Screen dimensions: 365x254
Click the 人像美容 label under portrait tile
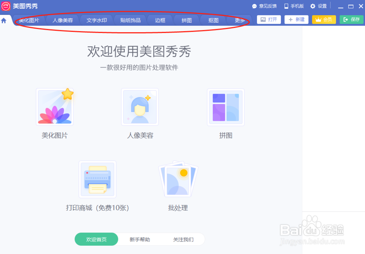pos(140,135)
